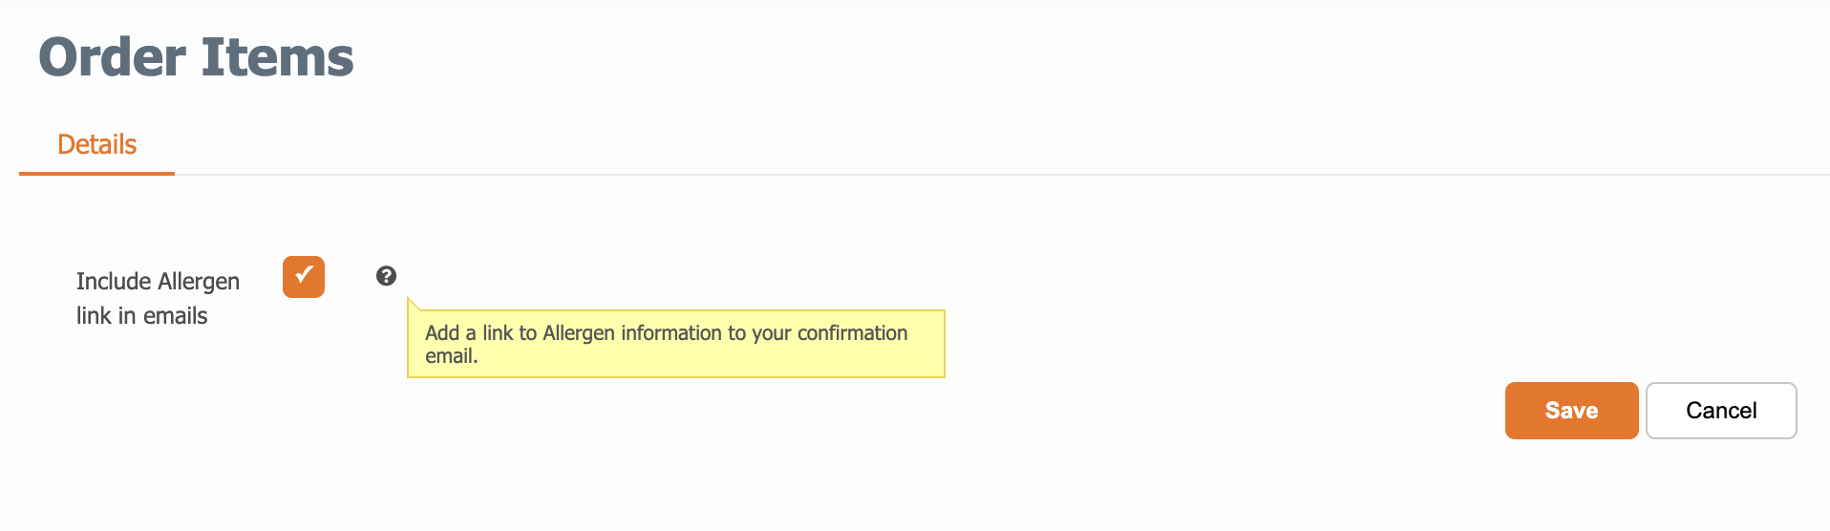Click the yellow Allergen tooltip box
The width and height of the screenshot is (1830, 531).
[x=676, y=344]
